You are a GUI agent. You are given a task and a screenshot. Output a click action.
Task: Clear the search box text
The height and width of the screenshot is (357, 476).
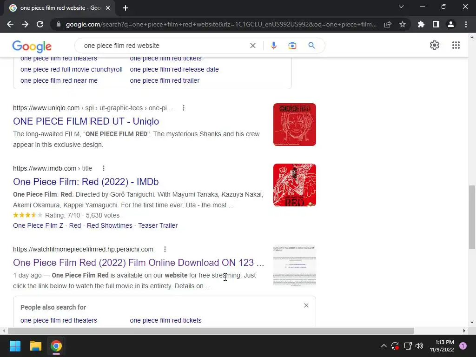(252, 46)
